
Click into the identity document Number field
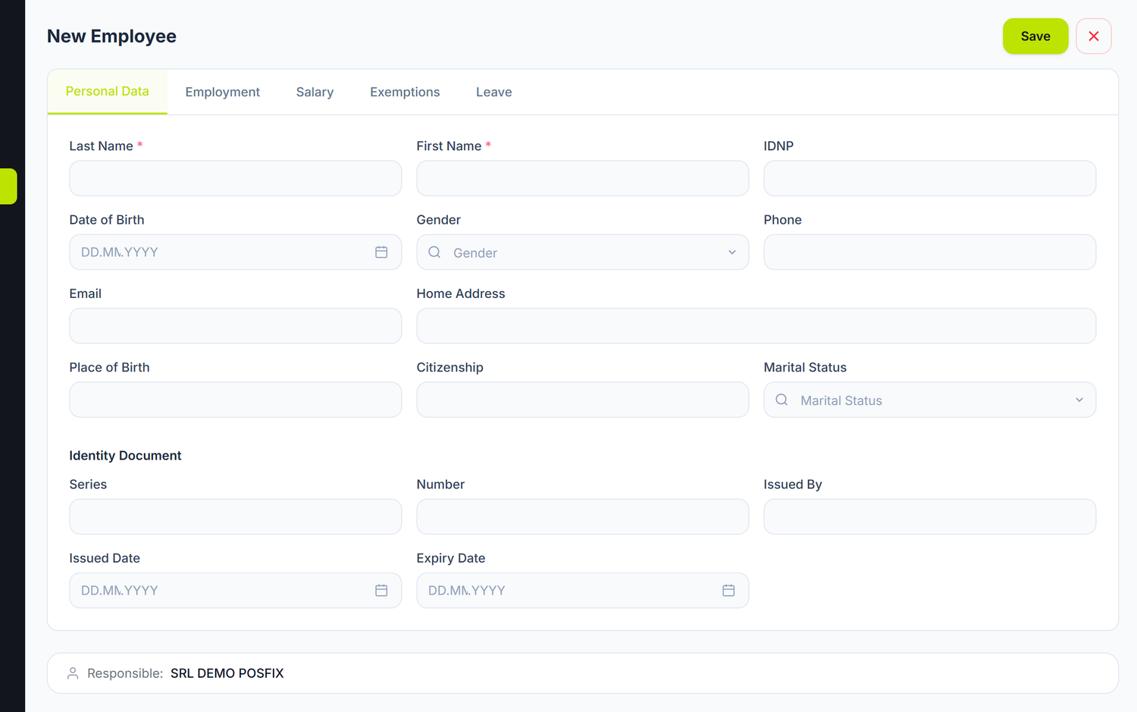pyautogui.click(x=583, y=516)
